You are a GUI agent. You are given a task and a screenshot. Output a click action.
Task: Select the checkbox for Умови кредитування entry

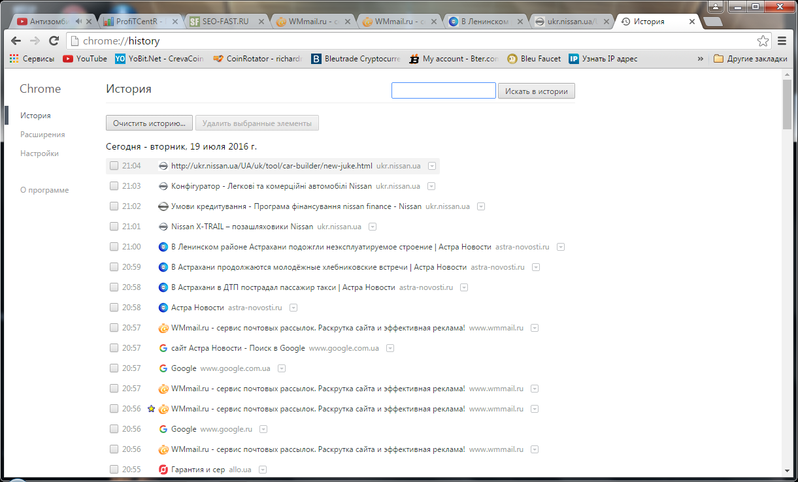coord(114,206)
